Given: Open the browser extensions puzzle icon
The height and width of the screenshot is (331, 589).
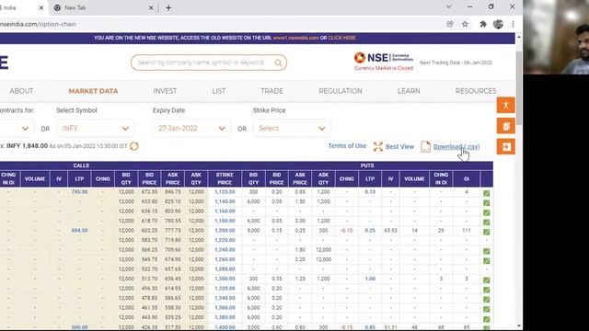Looking at the screenshot, I should pyautogui.click(x=483, y=24).
